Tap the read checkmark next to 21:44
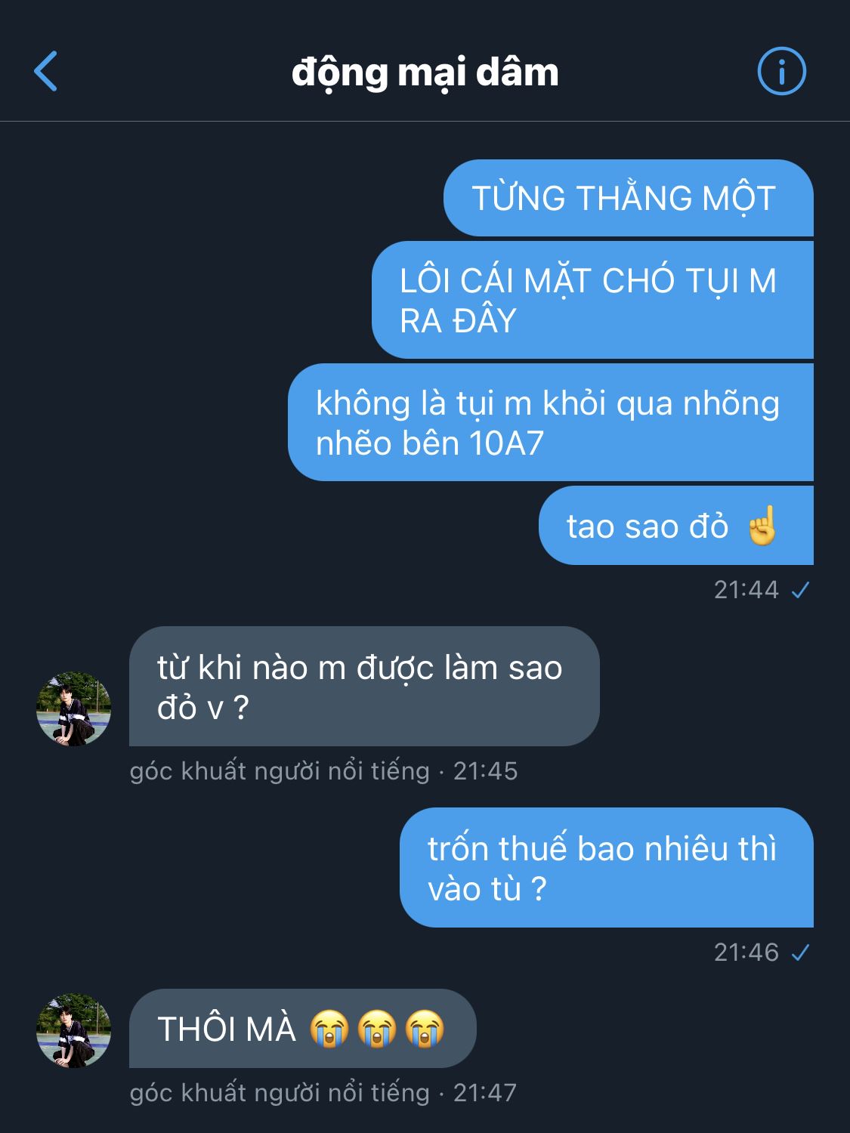 [800, 590]
